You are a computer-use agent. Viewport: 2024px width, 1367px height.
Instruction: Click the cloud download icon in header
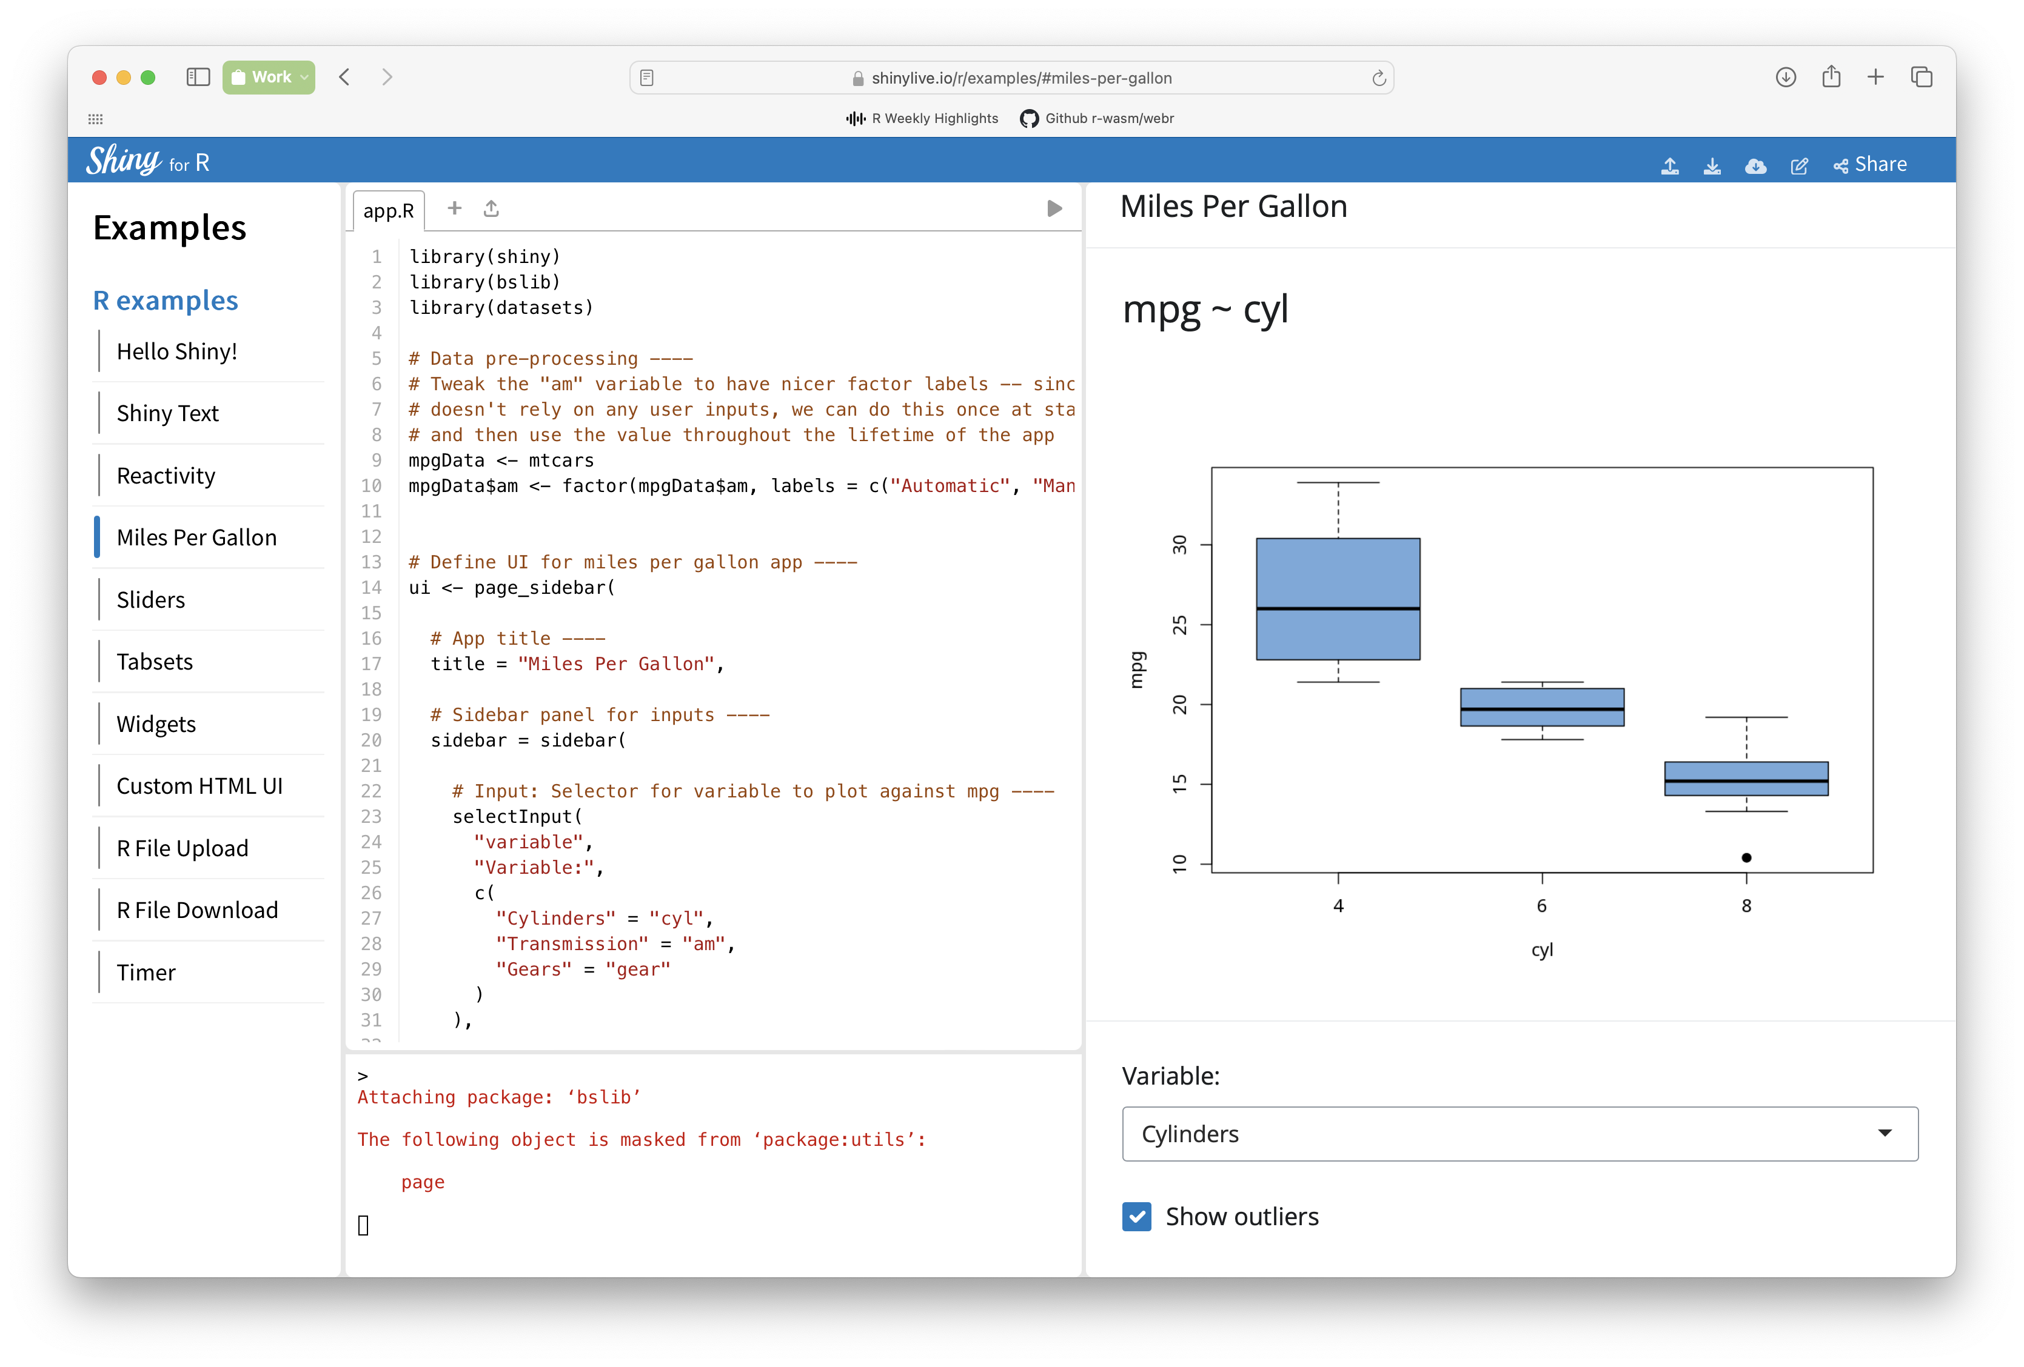click(1755, 165)
